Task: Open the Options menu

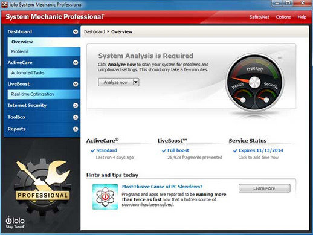Action: pos(283,17)
